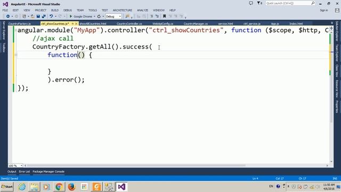Click the Windows Start button

pos(7,187)
